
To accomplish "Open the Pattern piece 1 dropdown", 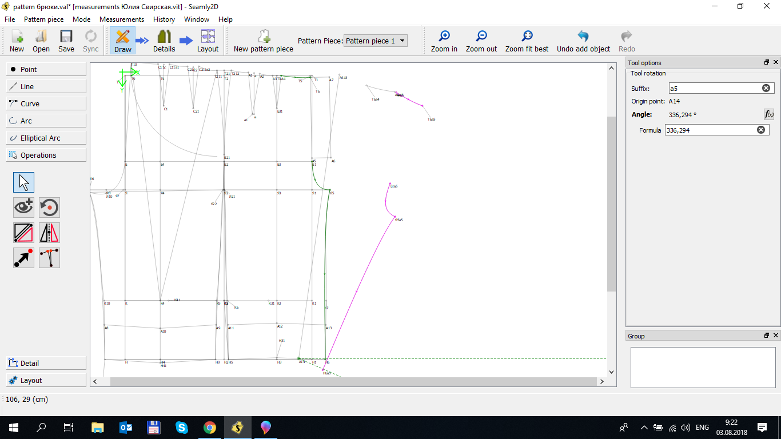I will [x=376, y=41].
